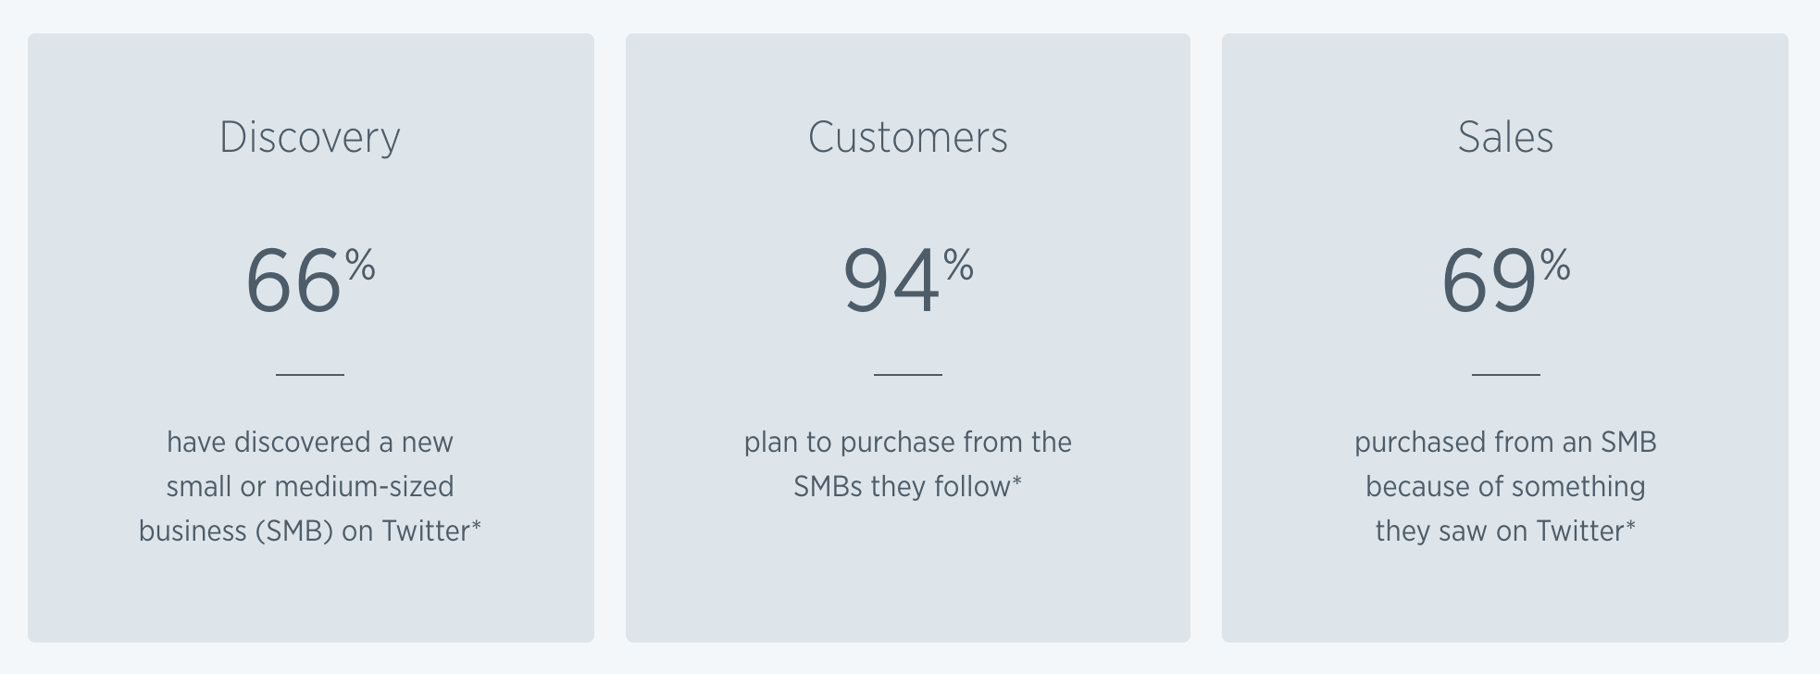The width and height of the screenshot is (1820, 674).
Task: Click the Sales card heading
Action: pos(1505,138)
